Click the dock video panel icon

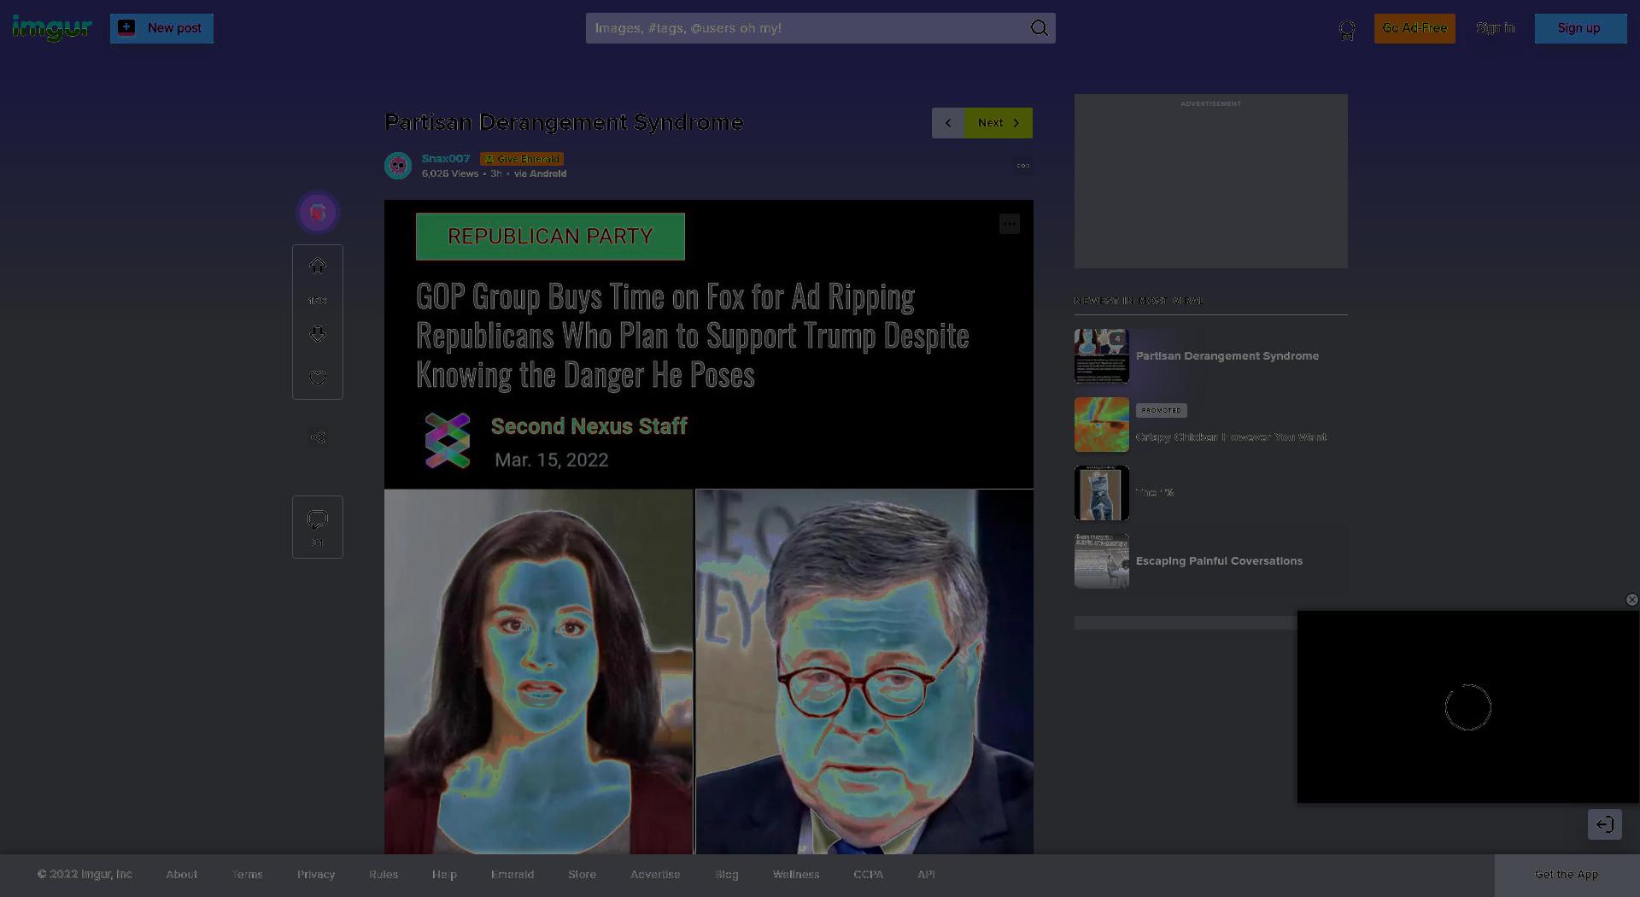click(x=1605, y=824)
